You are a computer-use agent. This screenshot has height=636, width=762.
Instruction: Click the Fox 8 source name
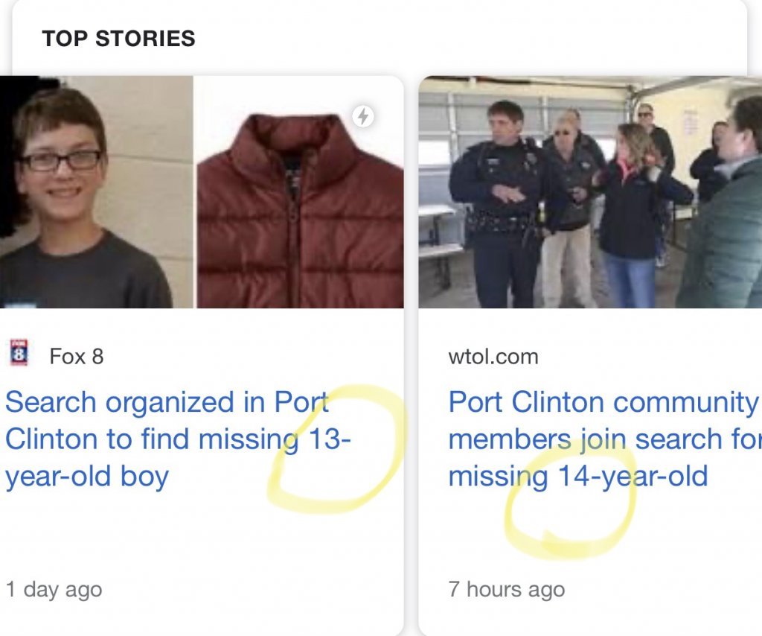(76, 357)
